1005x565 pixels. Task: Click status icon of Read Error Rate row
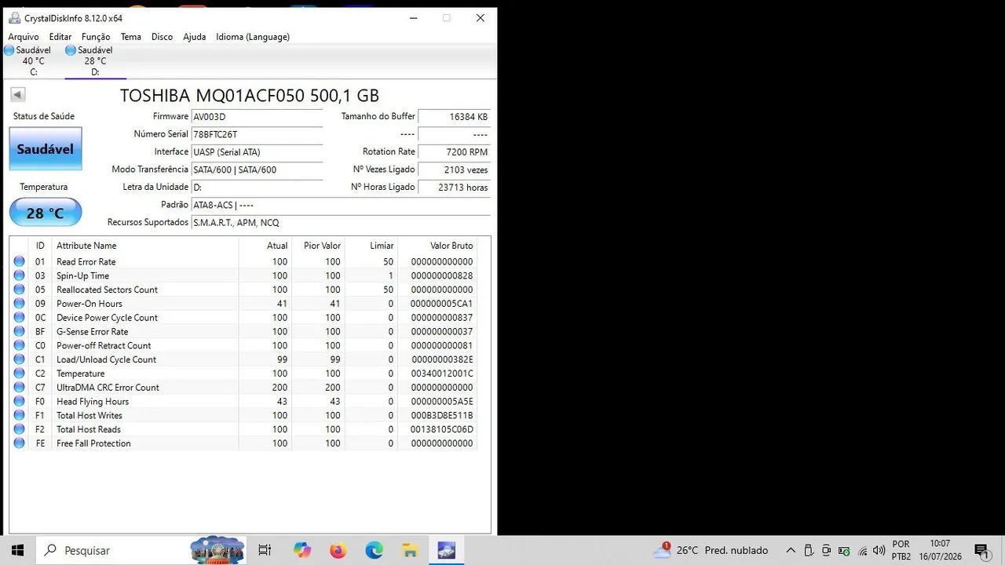[19, 261]
